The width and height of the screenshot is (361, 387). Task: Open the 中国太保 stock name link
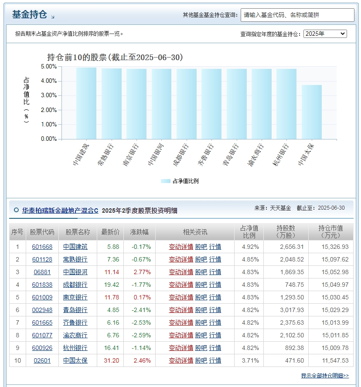tap(75, 360)
